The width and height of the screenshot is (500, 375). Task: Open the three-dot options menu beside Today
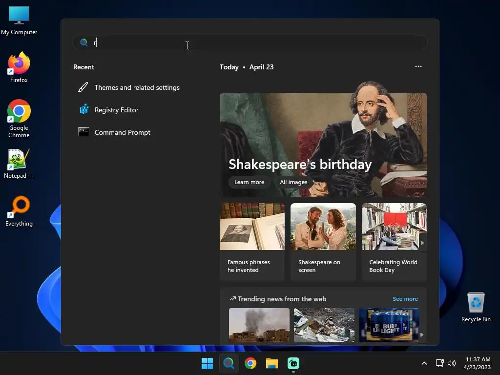(418, 66)
